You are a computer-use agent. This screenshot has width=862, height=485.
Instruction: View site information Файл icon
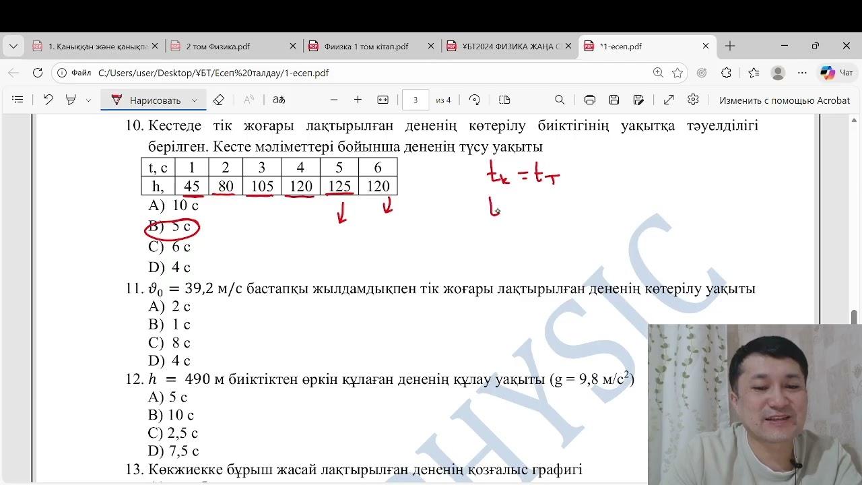click(75, 73)
